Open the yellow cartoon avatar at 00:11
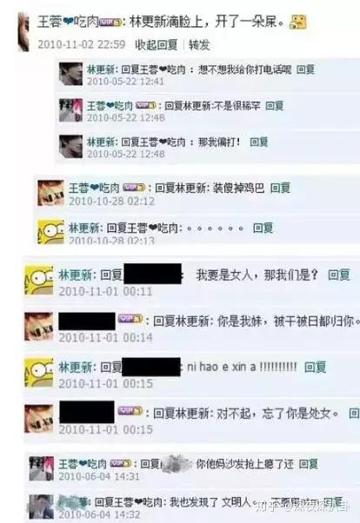Image resolution: width=360 pixels, height=523 pixels. (x=39, y=280)
